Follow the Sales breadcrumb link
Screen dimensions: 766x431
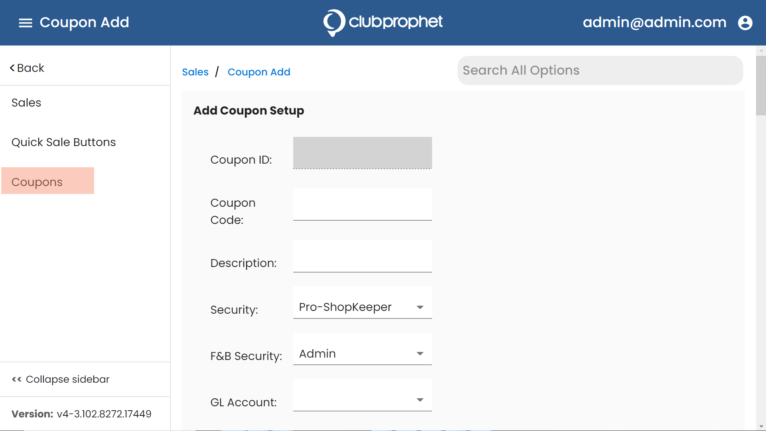tap(195, 72)
